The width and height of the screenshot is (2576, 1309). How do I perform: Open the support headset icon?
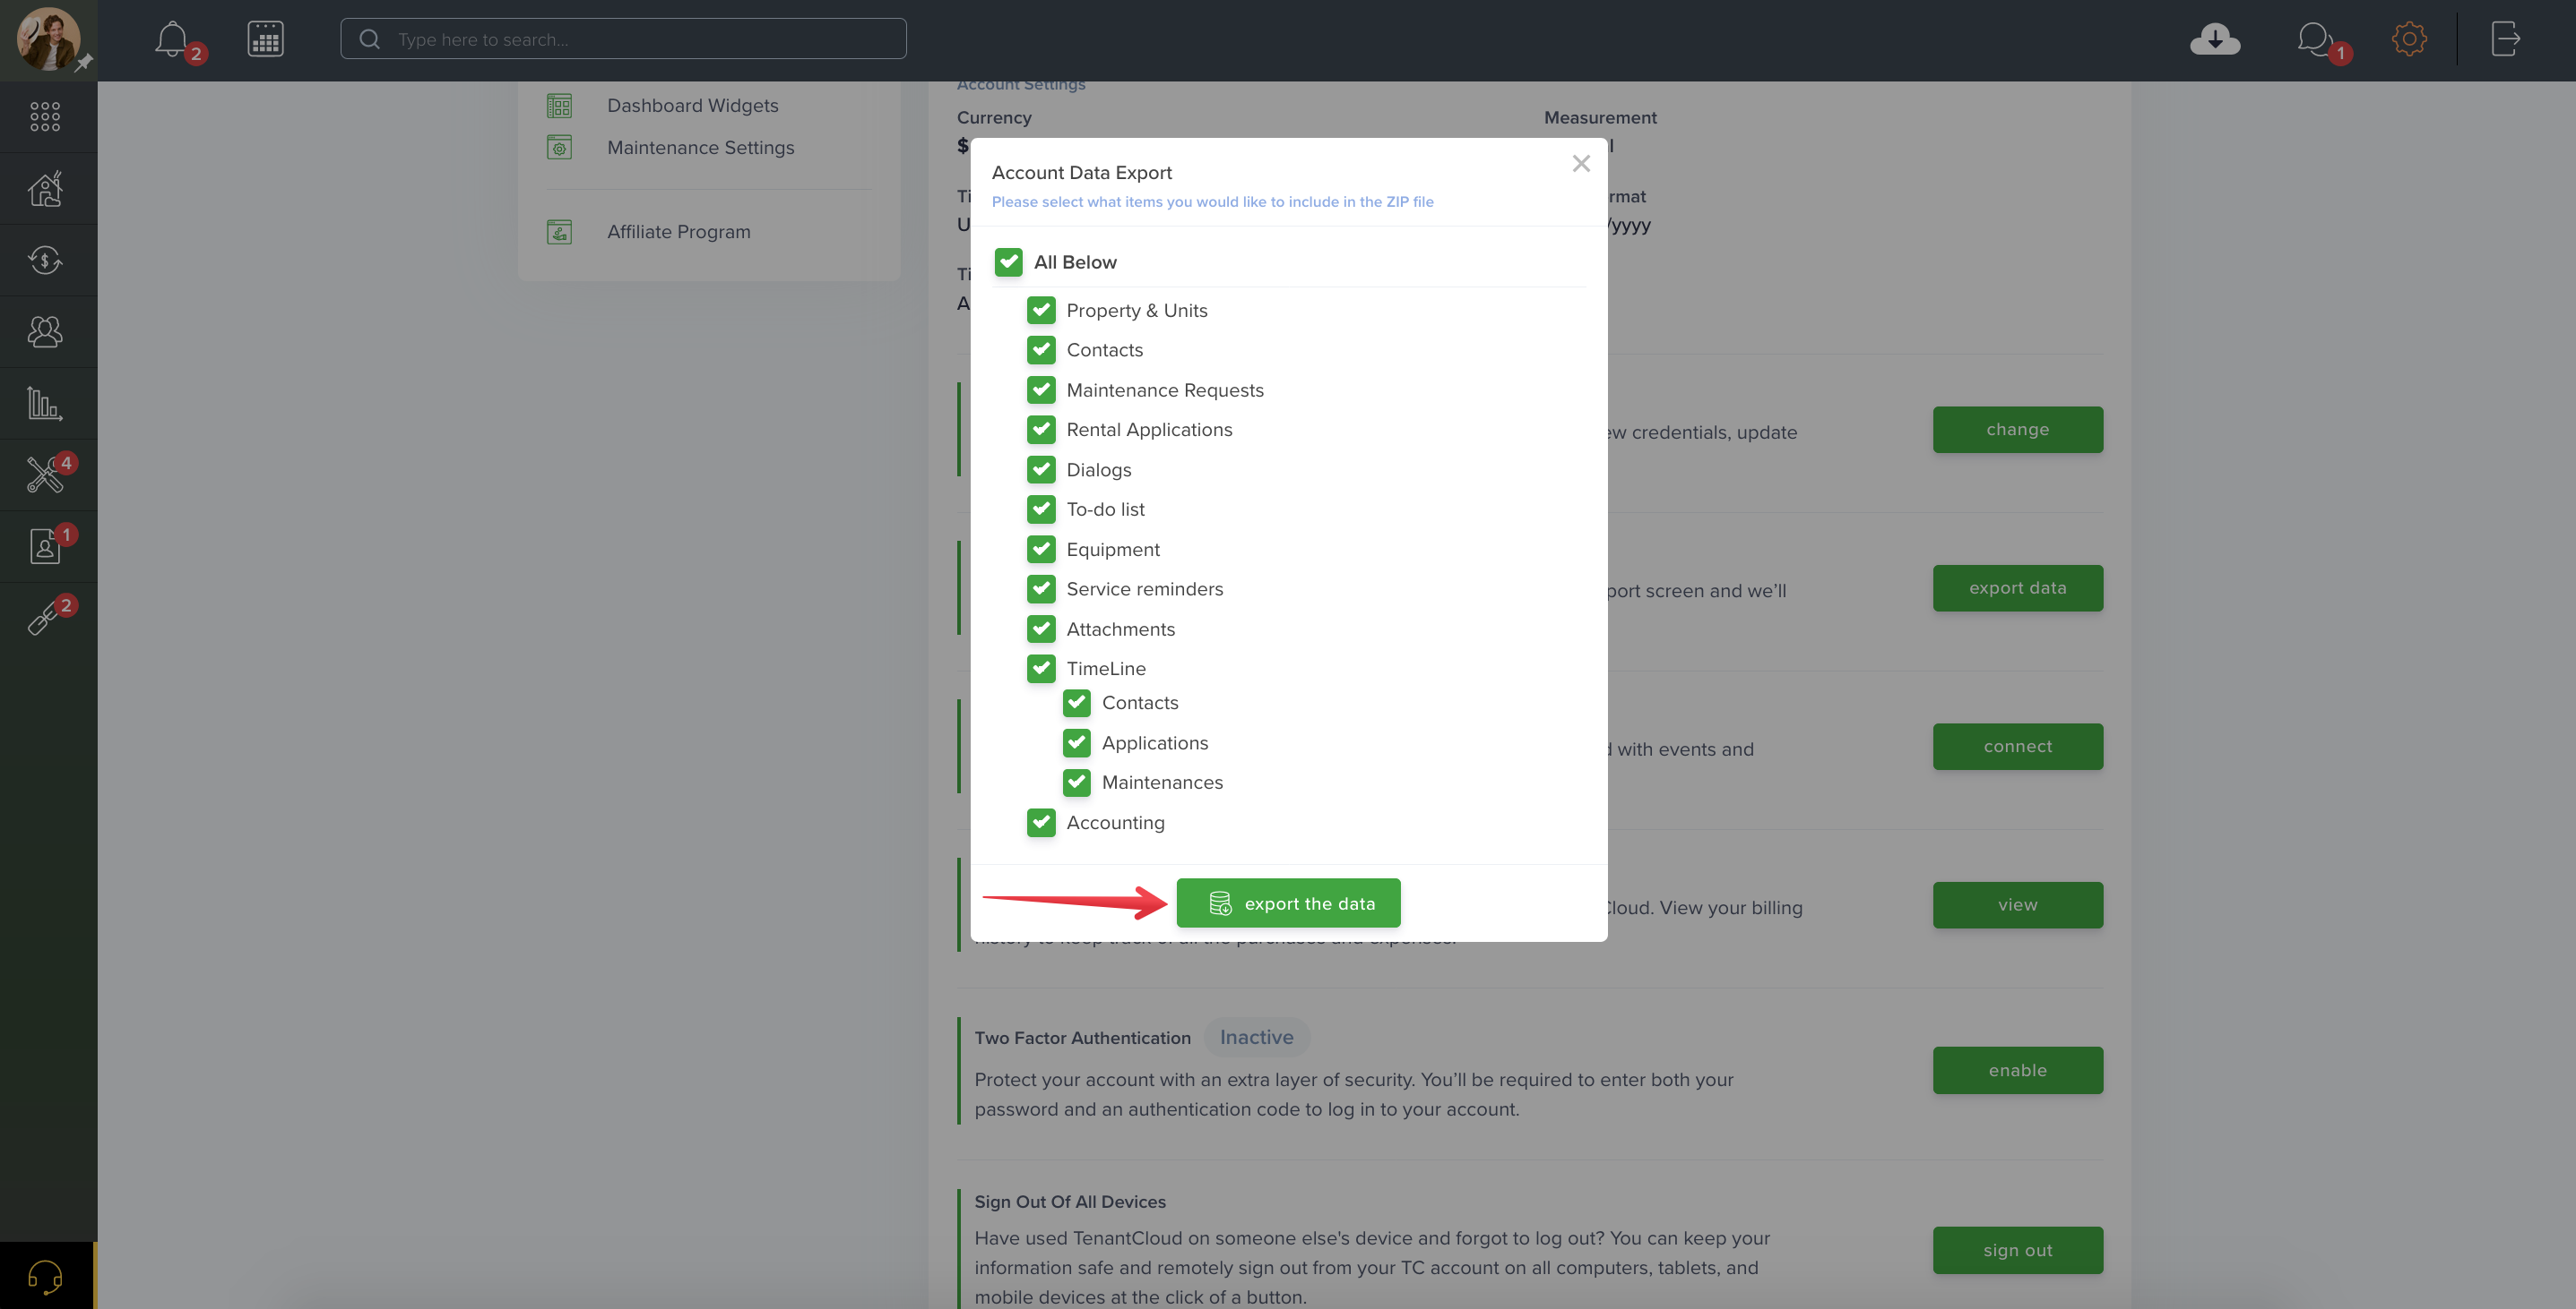coord(45,1276)
